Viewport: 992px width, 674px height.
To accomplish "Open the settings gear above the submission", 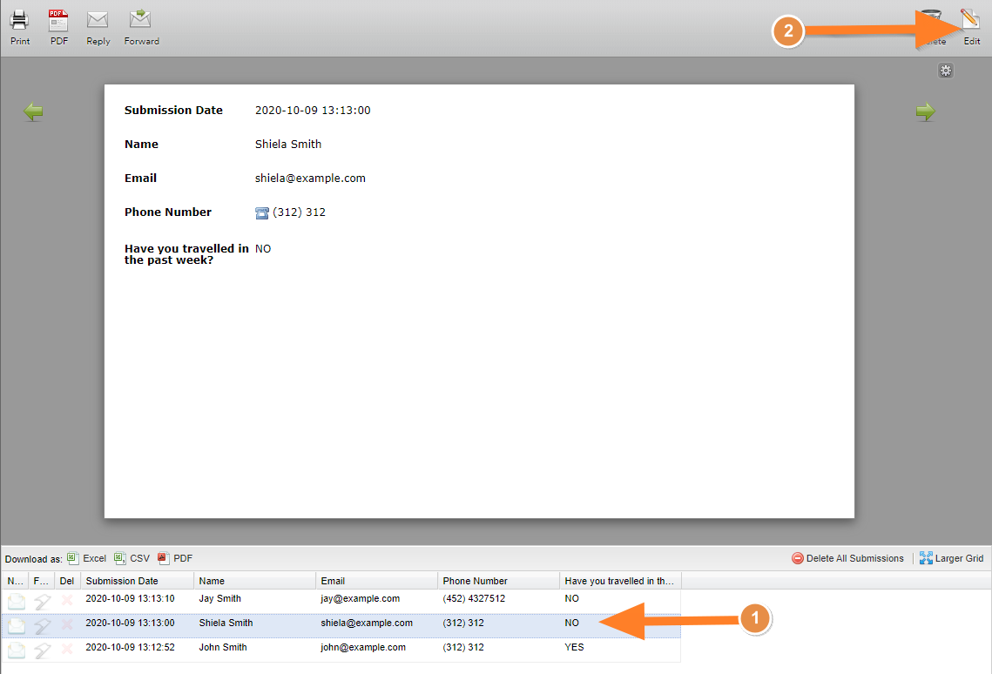I will [945, 71].
